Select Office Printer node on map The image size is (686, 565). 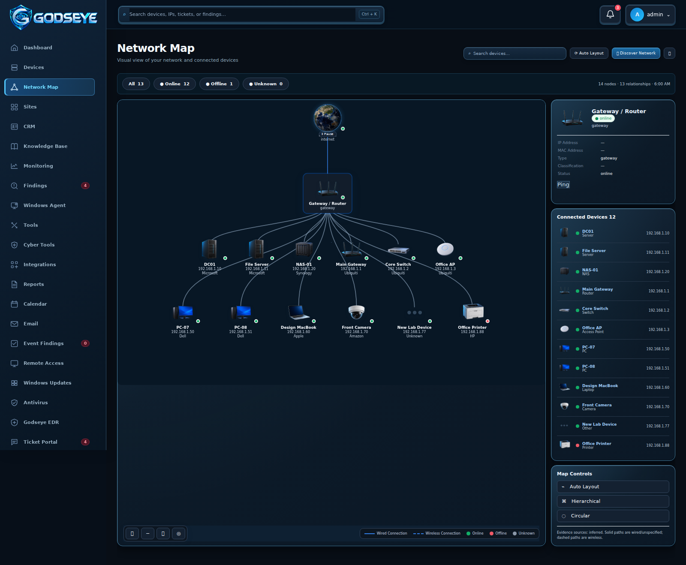[472, 321]
